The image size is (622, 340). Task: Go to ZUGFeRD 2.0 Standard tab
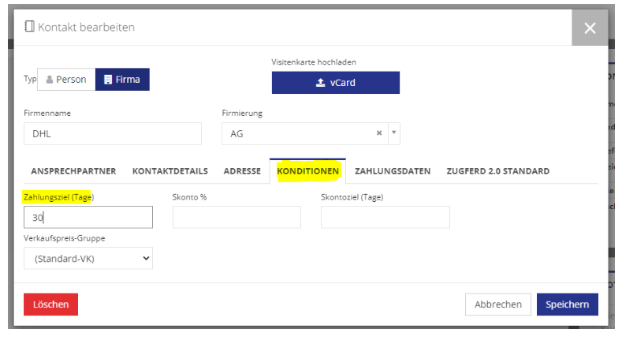pyautogui.click(x=498, y=171)
